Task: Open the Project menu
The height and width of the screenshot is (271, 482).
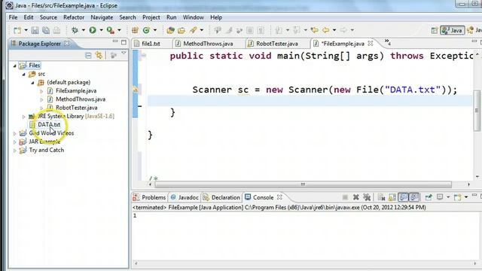Action: click(x=151, y=17)
